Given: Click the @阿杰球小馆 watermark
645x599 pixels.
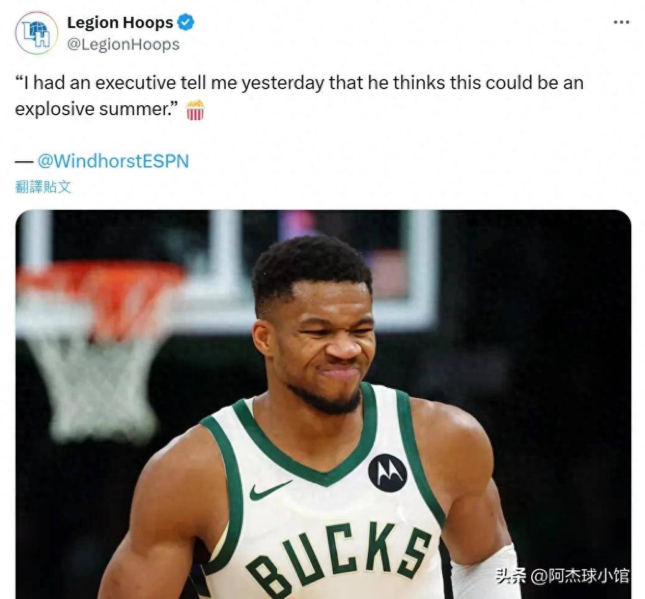Looking at the screenshot, I should pyautogui.click(x=580, y=575).
